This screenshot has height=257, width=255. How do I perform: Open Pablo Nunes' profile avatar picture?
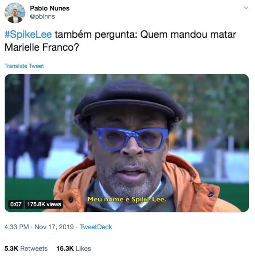15,13
